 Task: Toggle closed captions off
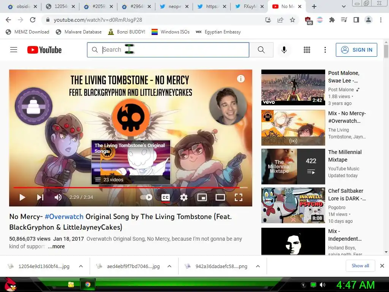(x=166, y=197)
